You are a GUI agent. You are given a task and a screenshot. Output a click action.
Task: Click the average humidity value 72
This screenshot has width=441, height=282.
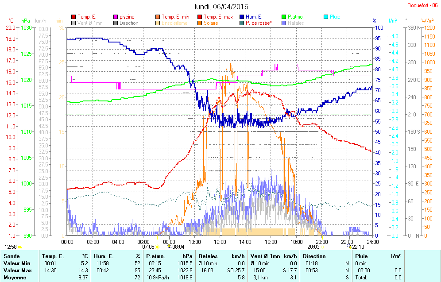tap(137, 278)
